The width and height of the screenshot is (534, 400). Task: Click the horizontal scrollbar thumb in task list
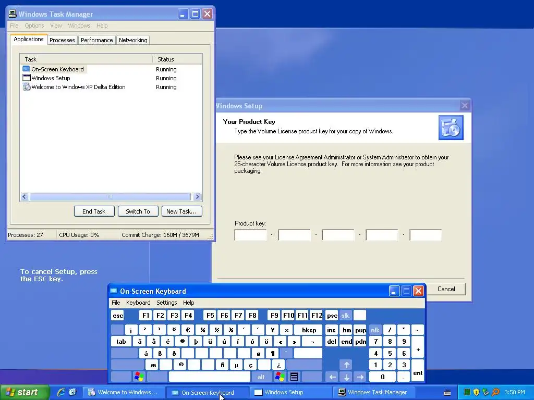(110, 196)
